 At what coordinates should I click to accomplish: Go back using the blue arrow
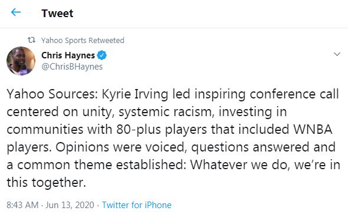(x=16, y=12)
